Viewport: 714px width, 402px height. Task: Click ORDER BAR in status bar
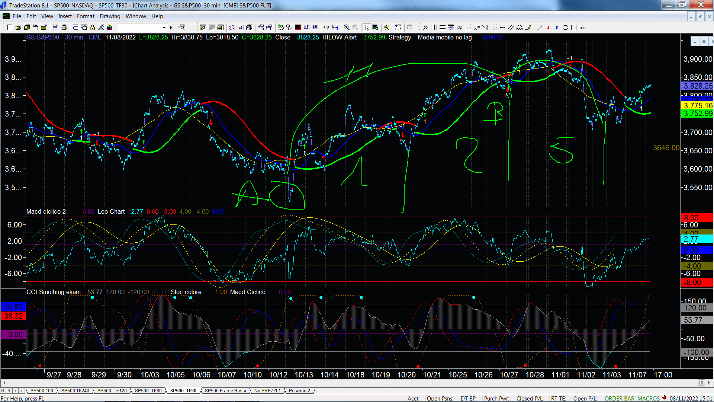point(619,398)
